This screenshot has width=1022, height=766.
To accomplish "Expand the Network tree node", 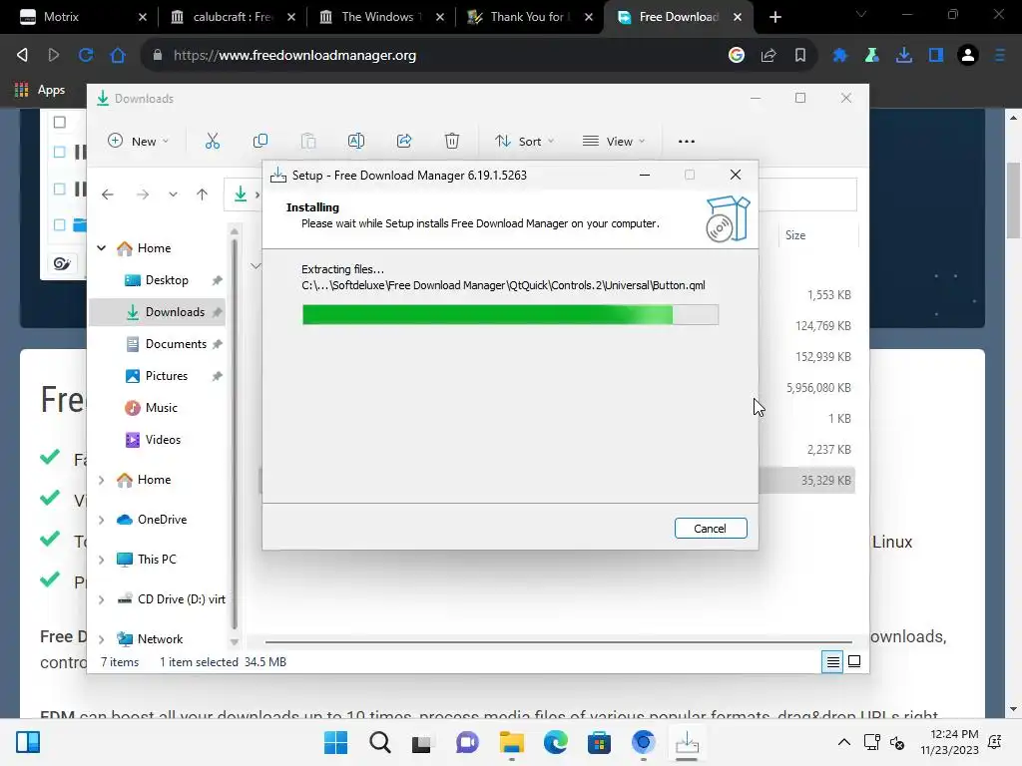I will 102,639.
